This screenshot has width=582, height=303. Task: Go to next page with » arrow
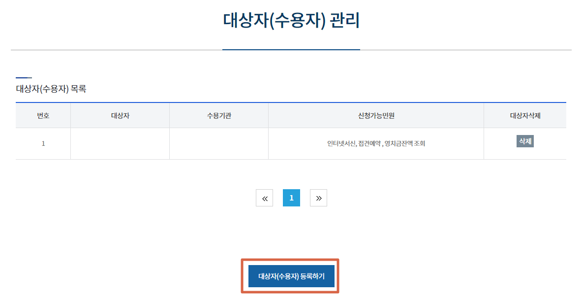(318, 198)
